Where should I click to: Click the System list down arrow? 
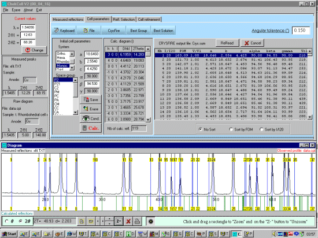(72, 68)
